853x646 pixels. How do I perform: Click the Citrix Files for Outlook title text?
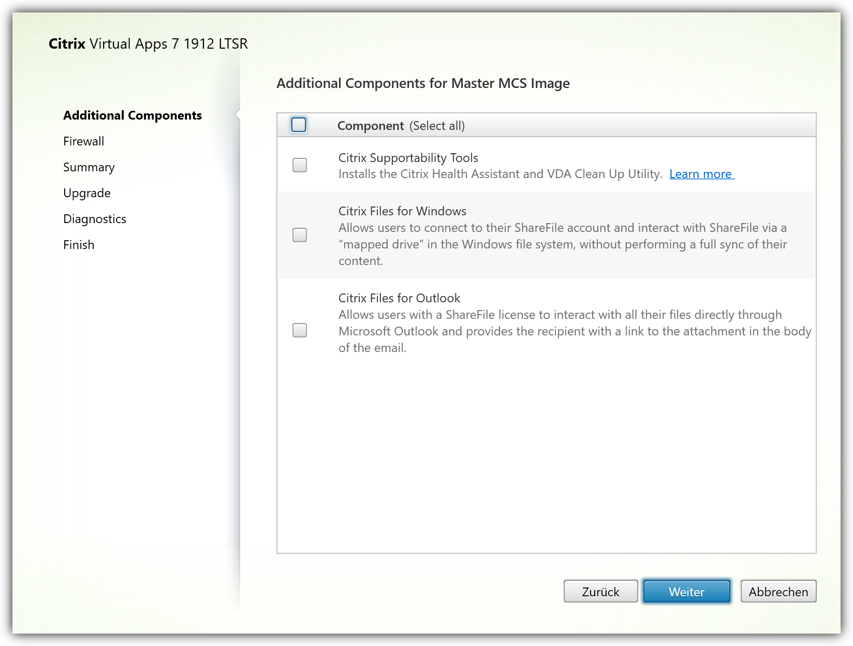point(399,298)
